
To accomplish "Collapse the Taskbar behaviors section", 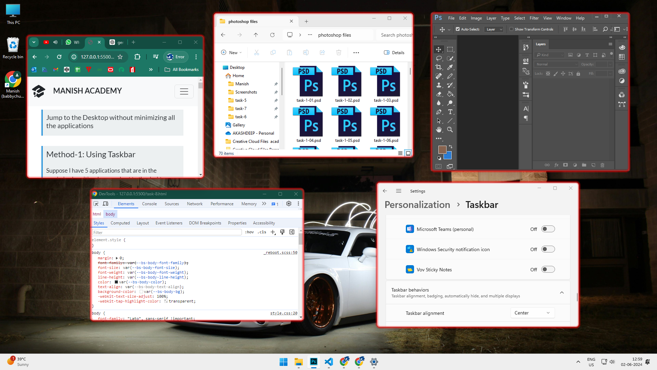I will tap(562, 293).
